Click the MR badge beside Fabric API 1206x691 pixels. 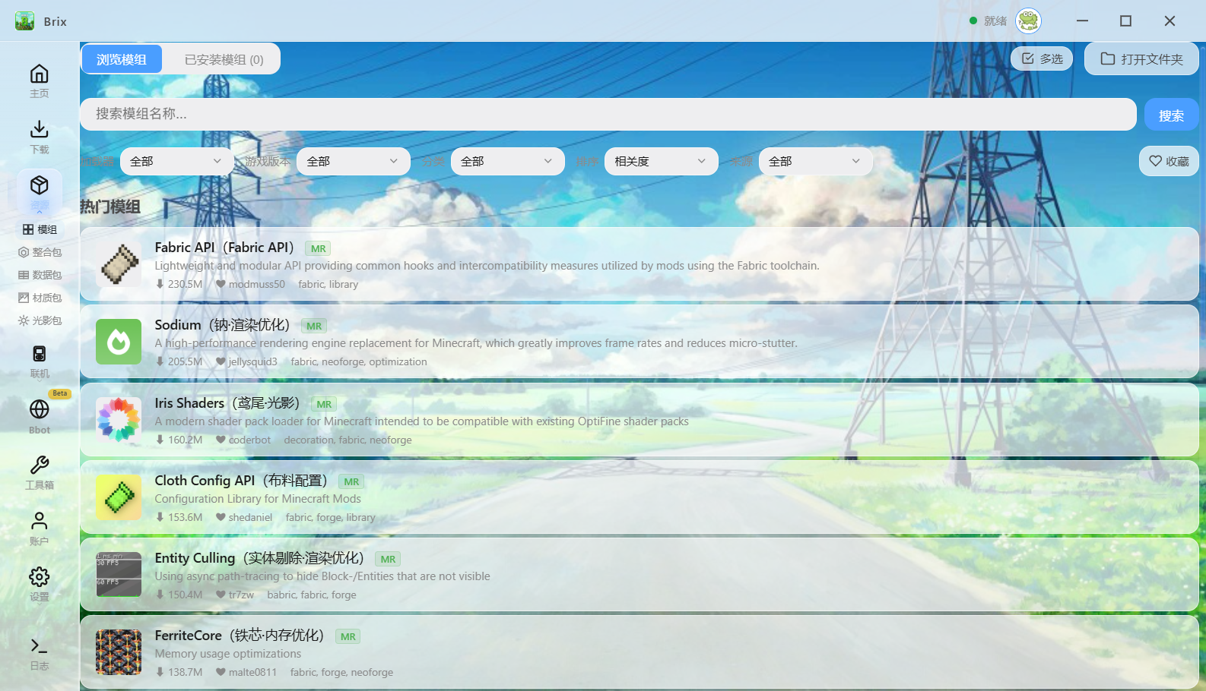tap(318, 248)
